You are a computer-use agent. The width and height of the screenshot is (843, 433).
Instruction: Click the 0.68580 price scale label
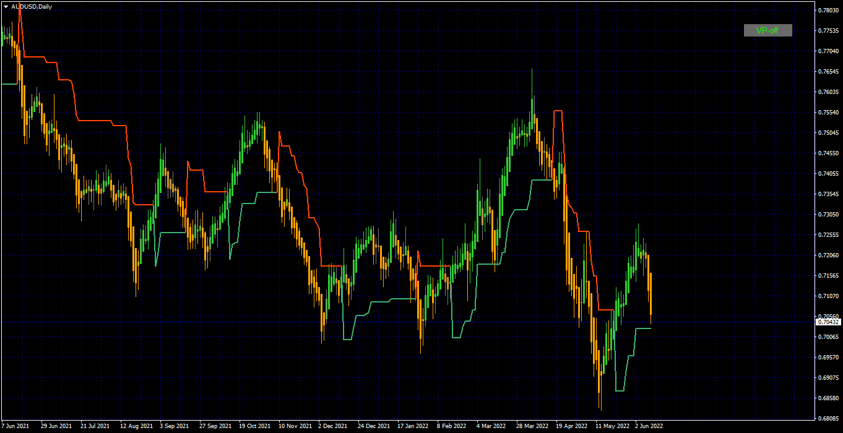point(828,398)
